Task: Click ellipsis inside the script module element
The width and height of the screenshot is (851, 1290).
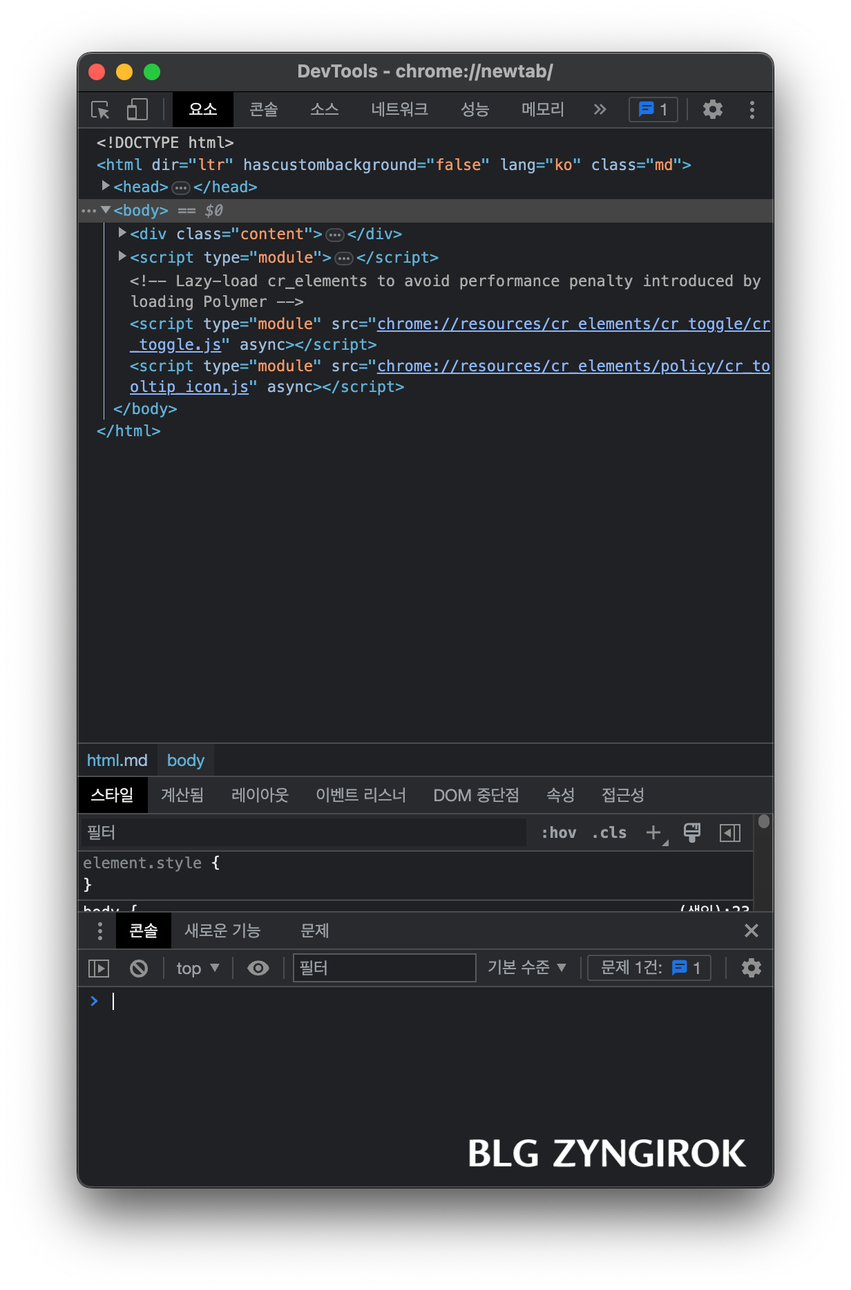Action: click(x=344, y=259)
